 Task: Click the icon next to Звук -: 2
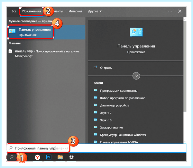96,112
